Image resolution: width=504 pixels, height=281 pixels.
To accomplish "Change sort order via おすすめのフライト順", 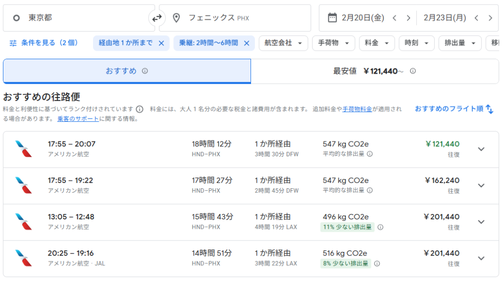I will 453,109.
